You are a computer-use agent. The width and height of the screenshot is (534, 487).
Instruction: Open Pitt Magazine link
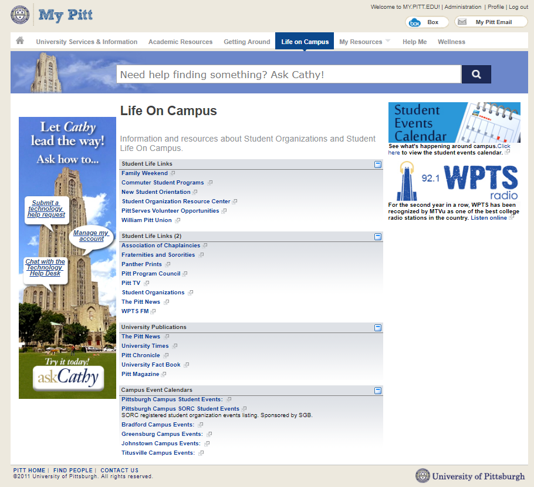(x=140, y=374)
